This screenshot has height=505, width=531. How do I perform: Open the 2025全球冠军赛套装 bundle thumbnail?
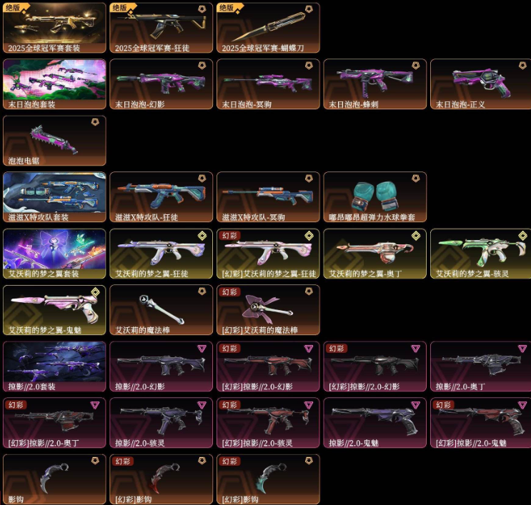click(x=54, y=28)
